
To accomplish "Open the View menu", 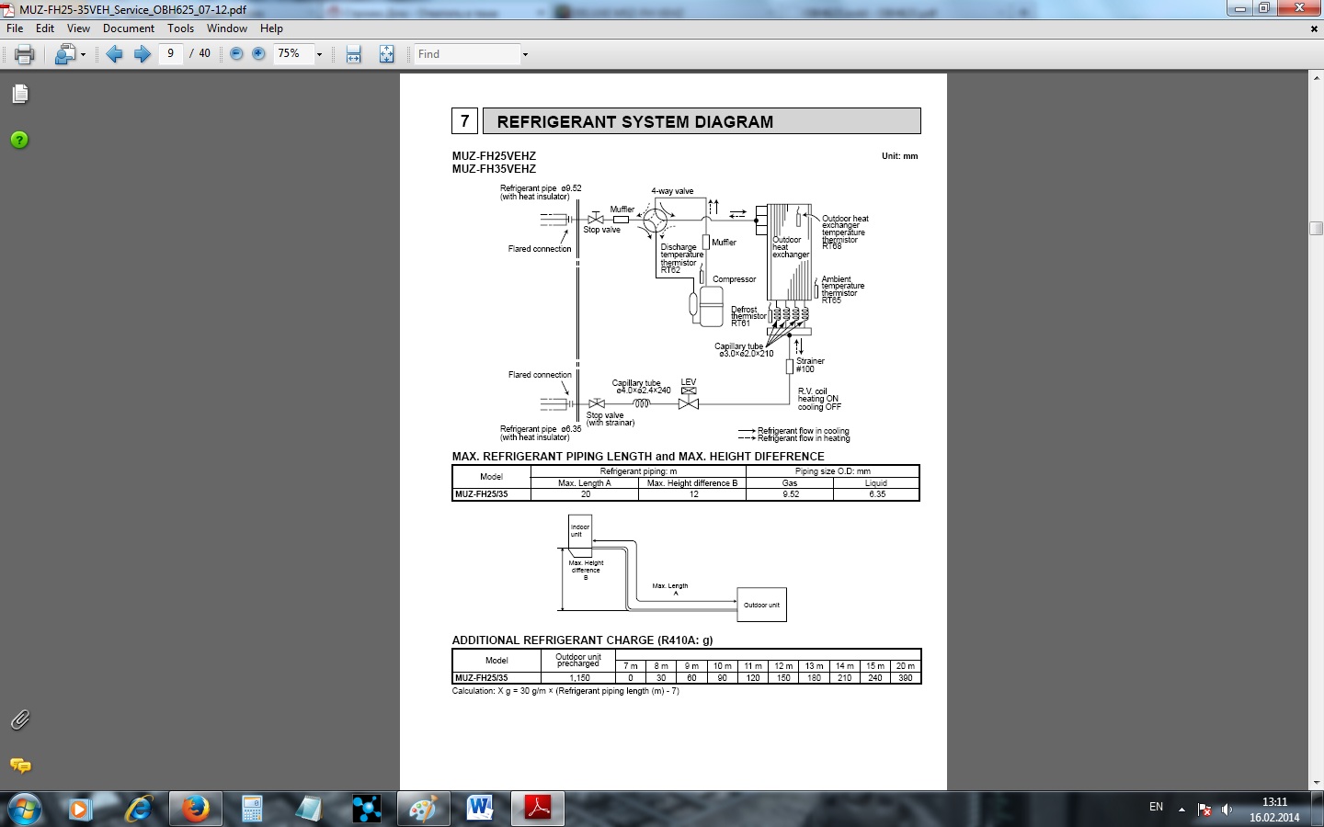I will [x=78, y=28].
